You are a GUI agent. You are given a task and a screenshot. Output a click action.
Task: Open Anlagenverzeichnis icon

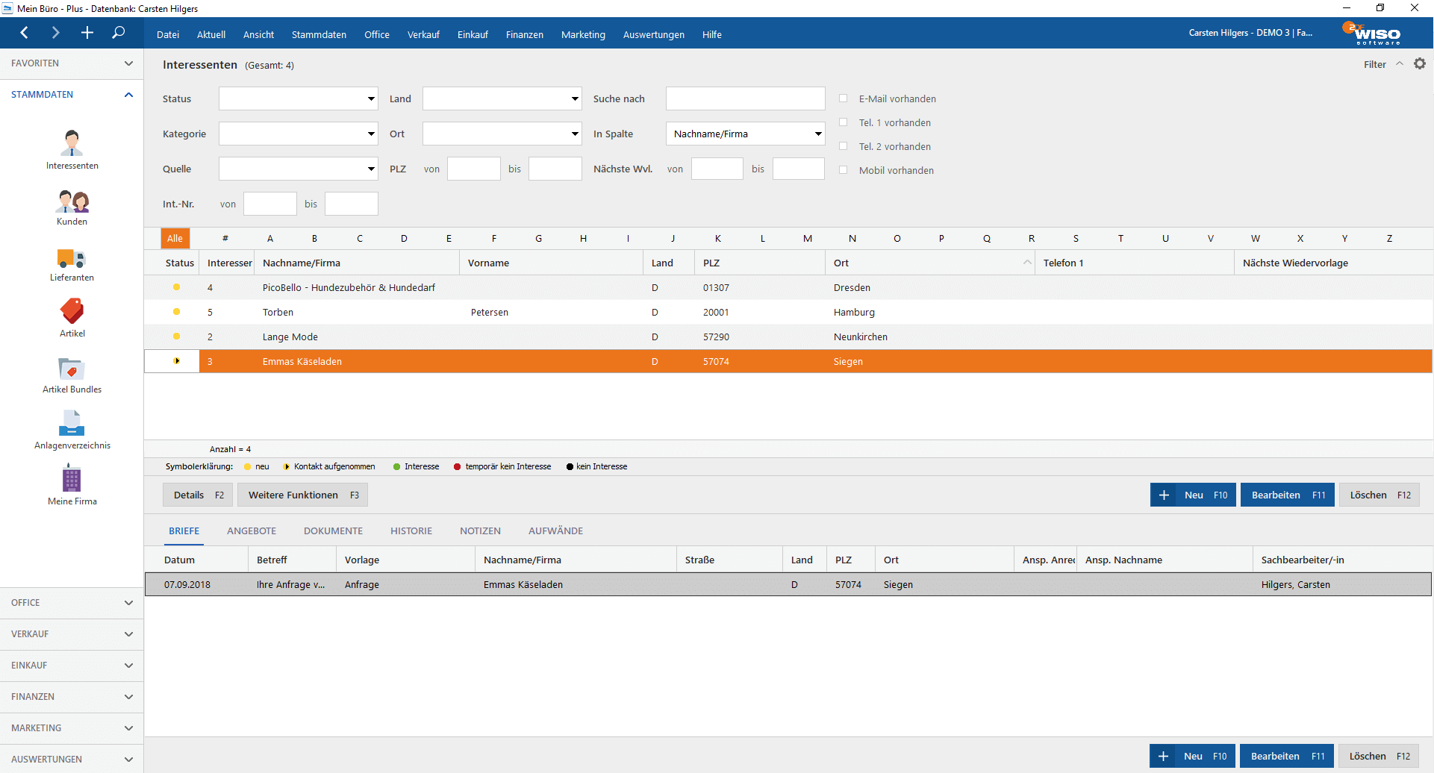[x=72, y=424]
